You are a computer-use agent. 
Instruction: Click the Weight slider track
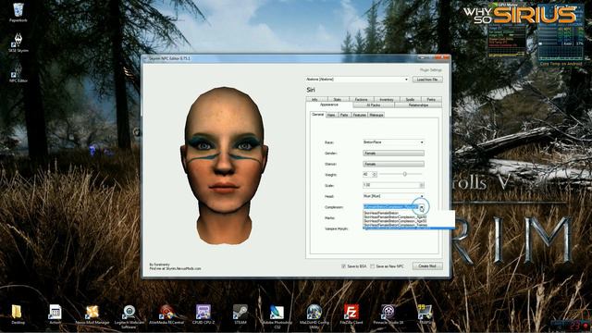point(401,175)
